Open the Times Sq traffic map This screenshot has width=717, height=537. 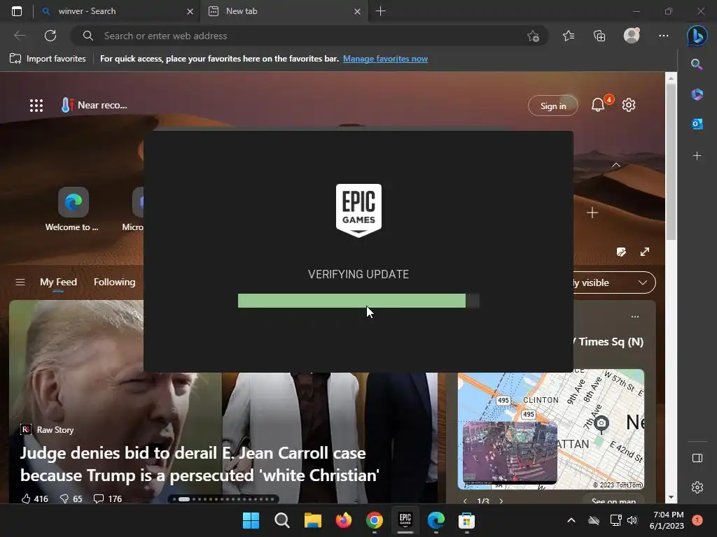pos(550,429)
